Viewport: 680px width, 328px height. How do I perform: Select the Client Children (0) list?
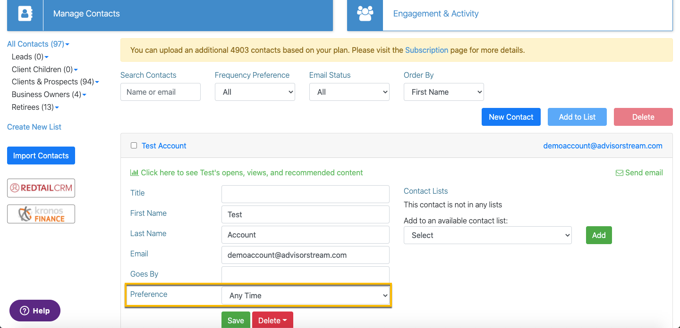pyautogui.click(x=42, y=69)
